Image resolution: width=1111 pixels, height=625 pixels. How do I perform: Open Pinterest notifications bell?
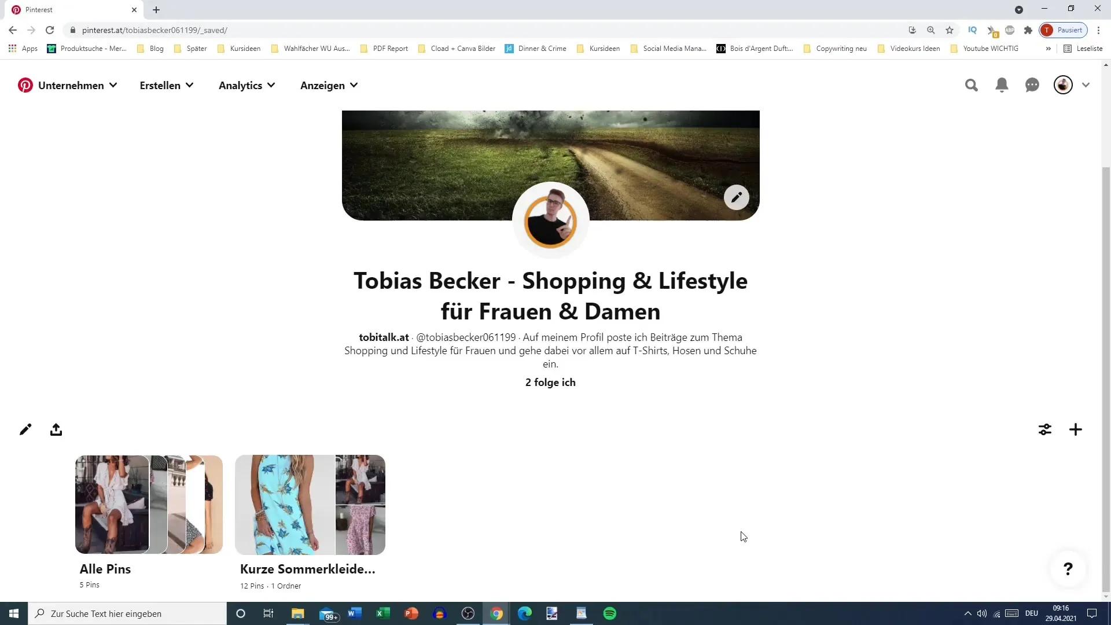pos(1002,84)
